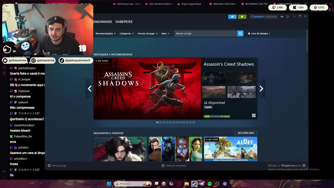Open the COMUNIDADE menu

pos(103,22)
